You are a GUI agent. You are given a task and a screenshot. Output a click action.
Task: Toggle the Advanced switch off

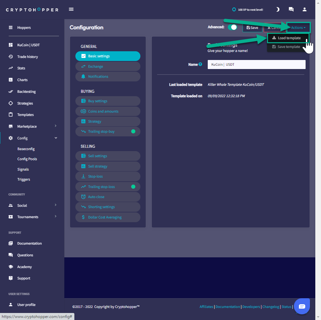233,27
